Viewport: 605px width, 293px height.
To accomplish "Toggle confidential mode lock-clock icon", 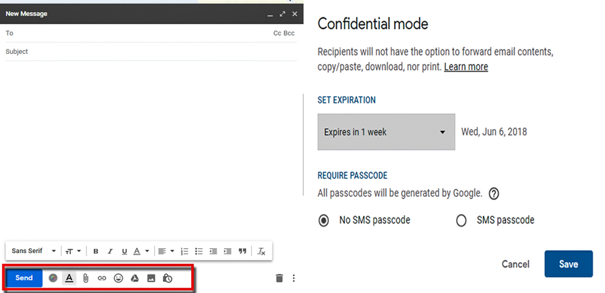I will point(168,278).
